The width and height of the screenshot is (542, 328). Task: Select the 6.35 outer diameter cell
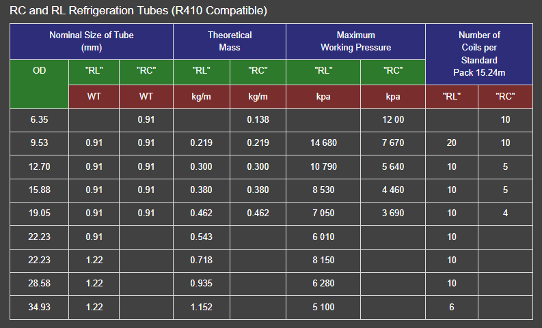point(40,119)
